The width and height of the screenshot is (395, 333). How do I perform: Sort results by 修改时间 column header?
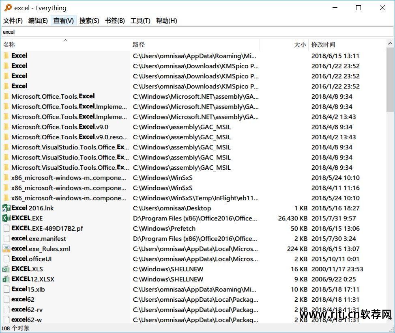tap(347, 45)
